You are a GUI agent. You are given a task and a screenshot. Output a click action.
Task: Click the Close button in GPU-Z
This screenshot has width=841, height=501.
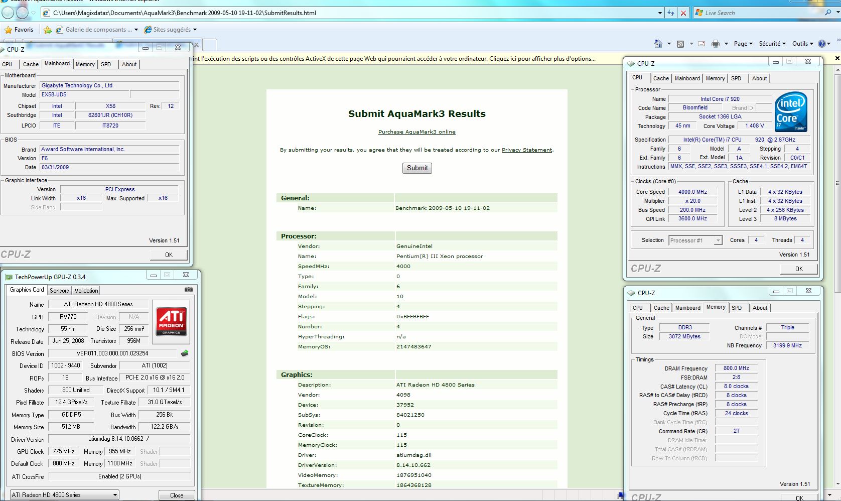click(177, 495)
